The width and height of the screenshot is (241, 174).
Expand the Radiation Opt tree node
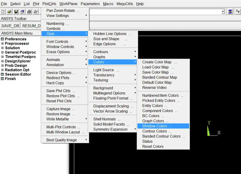2,70
